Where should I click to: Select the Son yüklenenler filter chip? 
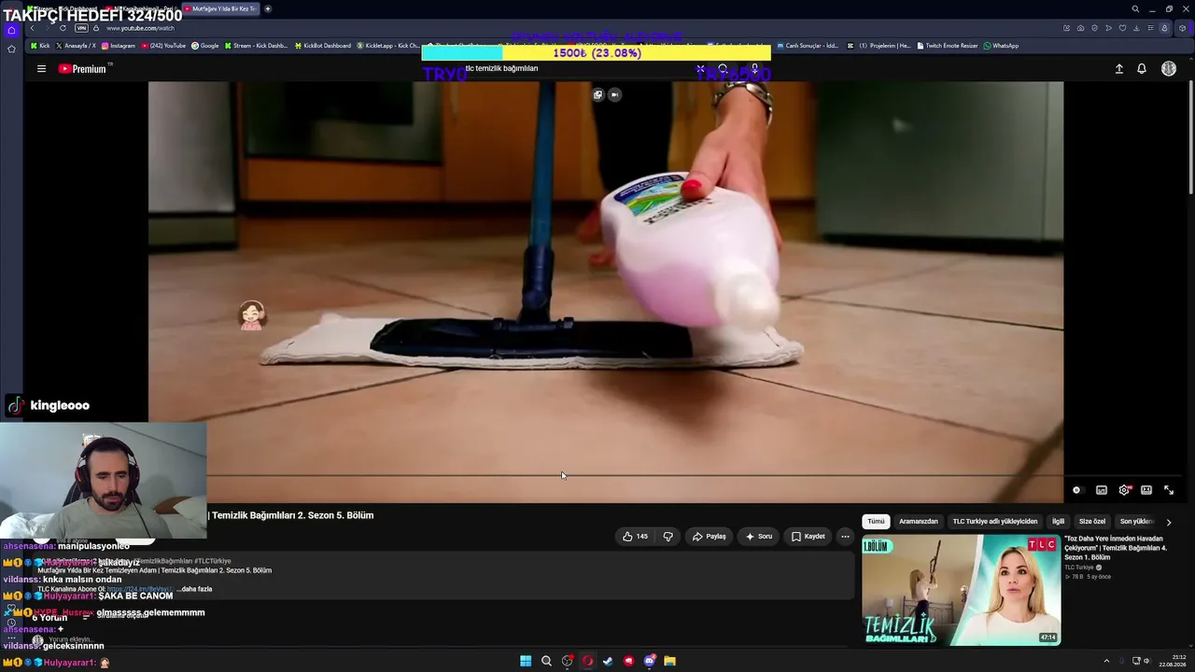pyautogui.click(x=1136, y=522)
